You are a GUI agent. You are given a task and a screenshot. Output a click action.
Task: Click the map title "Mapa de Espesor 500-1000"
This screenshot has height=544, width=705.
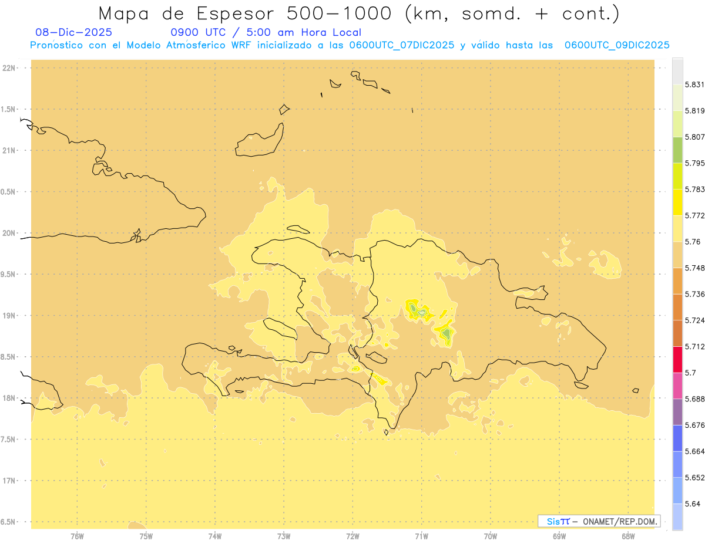pyautogui.click(x=247, y=13)
